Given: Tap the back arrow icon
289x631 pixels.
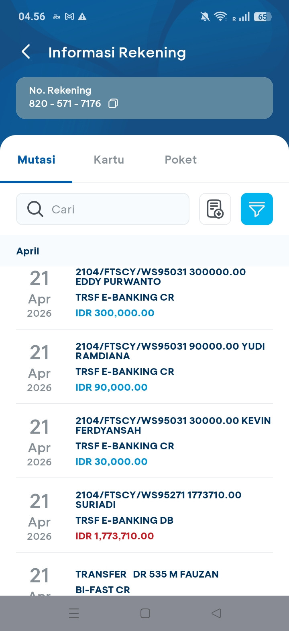Looking at the screenshot, I should [26, 52].
